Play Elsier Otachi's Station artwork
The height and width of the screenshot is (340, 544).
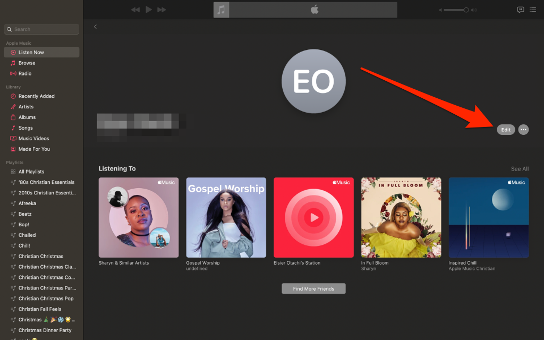coord(313,217)
